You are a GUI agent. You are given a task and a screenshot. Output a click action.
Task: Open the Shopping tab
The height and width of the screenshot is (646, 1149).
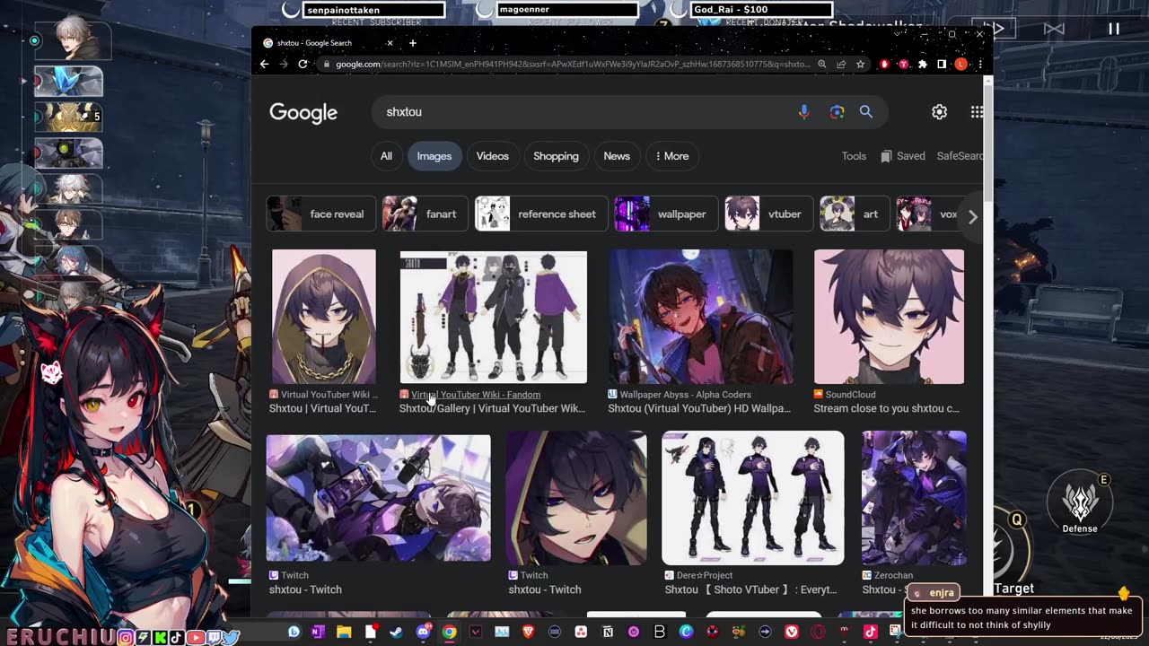[x=556, y=156]
